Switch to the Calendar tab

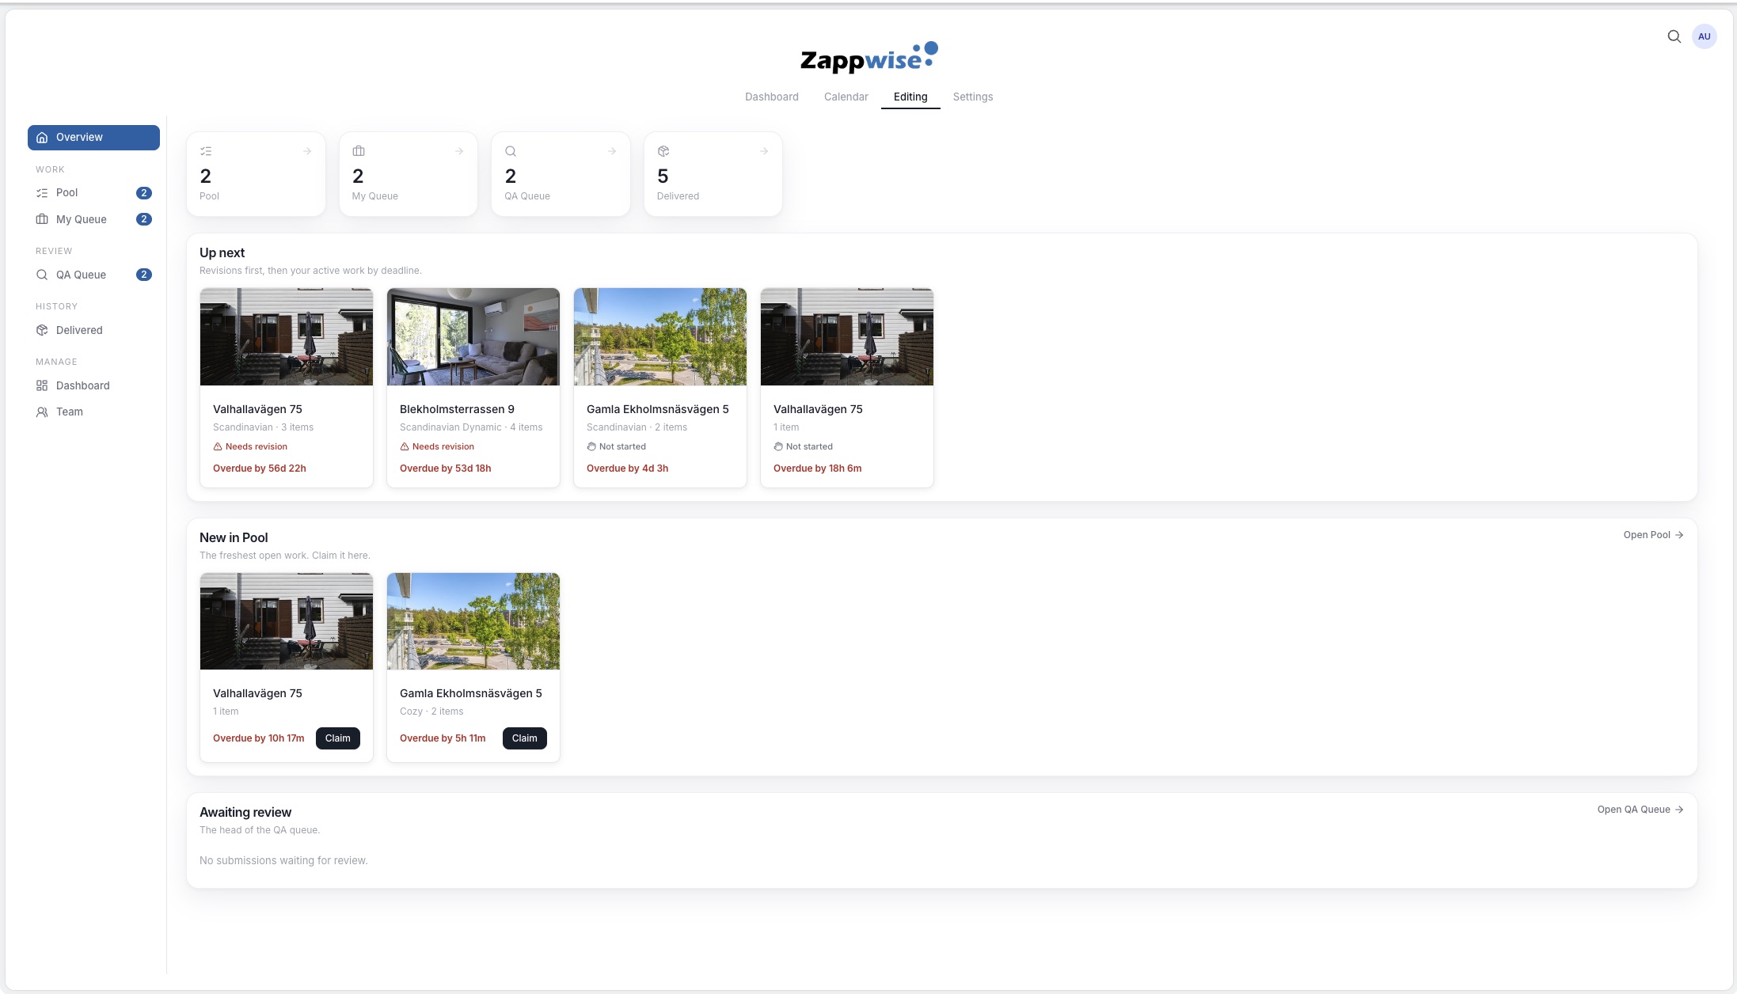(x=846, y=97)
